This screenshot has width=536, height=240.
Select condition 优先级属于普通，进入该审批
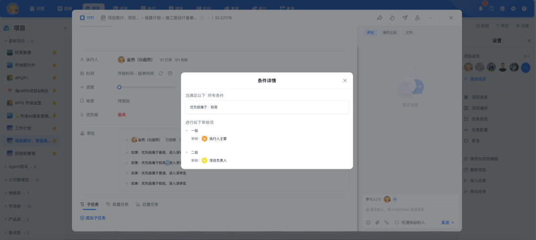point(159,173)
